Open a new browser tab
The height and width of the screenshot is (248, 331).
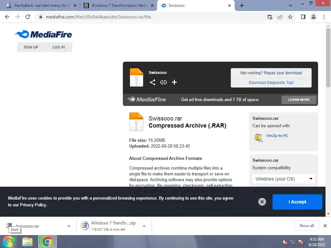242,5
